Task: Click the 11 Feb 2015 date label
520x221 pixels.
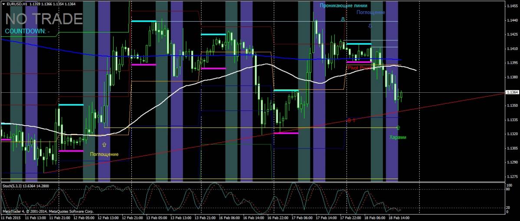Action: [11, 218]
